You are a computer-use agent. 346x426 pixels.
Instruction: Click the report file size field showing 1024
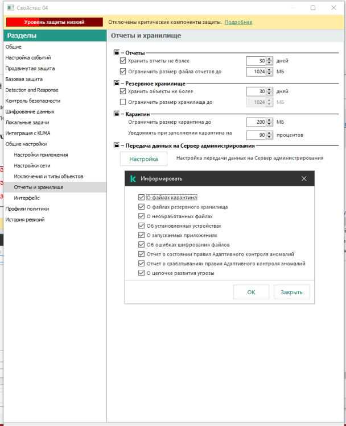(x=256, y=72)
